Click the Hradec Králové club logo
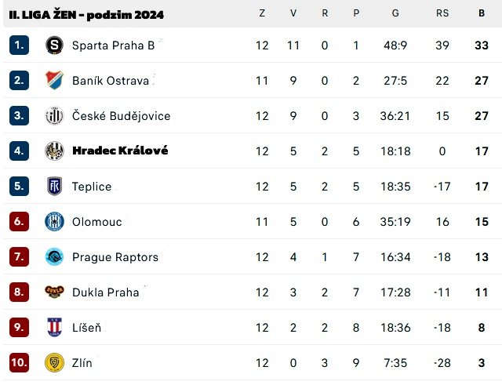502x385 pixels. click(x=54, y=151)
